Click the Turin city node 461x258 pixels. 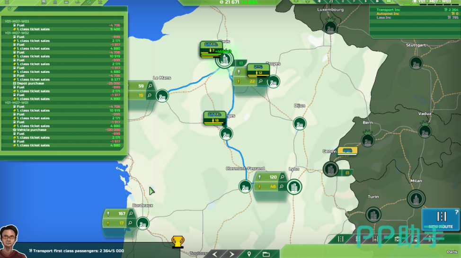point(373,215)
